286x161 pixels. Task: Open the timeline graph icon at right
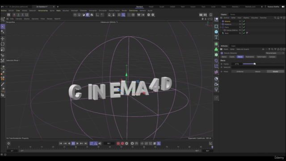210,144
